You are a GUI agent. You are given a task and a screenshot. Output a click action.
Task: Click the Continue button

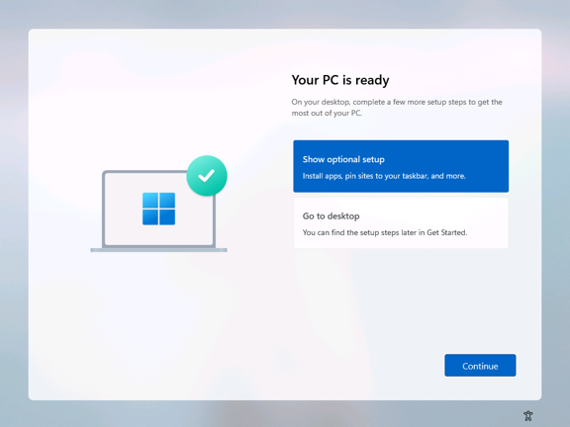pyautogui.click(x=480, y=366)
